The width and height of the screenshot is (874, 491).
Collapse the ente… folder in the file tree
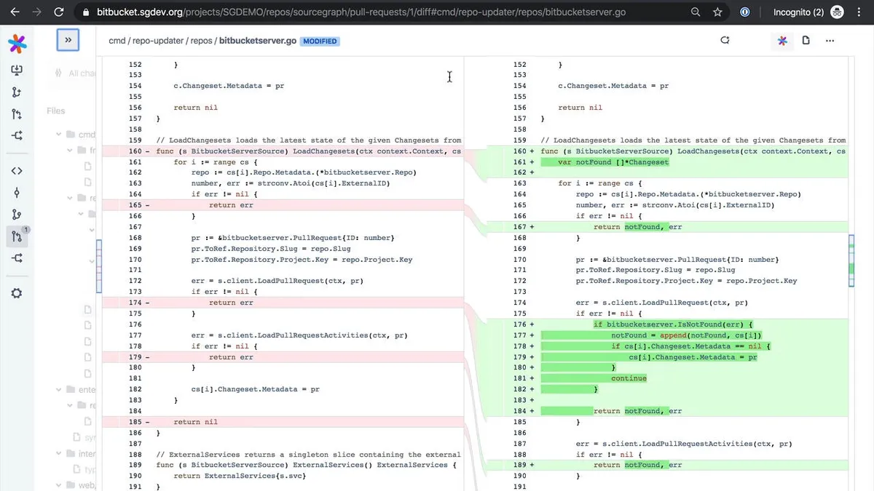point(58,390)
